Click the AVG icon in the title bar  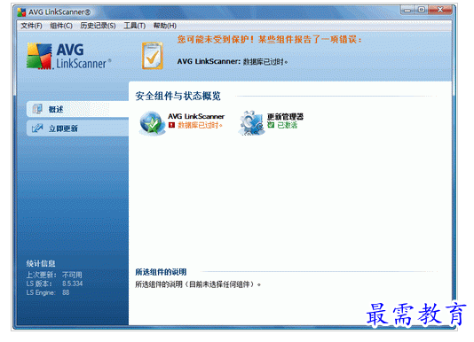tap(22, 12)
